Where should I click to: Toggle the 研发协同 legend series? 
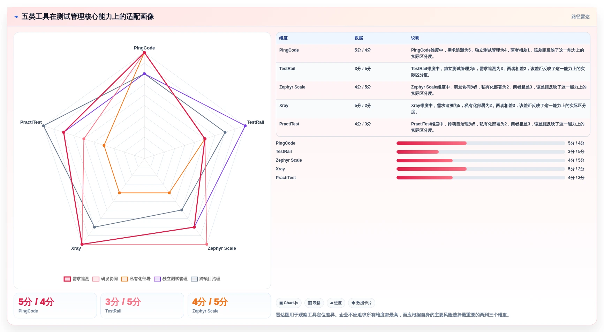click(x=105, y=279)
